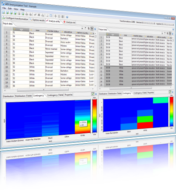176x193 pixels.
Task: Toggle the green checkbox above output contingency heatmap
Action: (170, 92)
